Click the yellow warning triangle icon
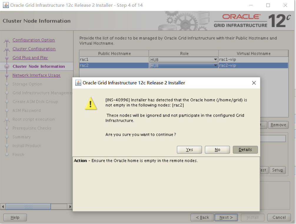 coord(91,103)
